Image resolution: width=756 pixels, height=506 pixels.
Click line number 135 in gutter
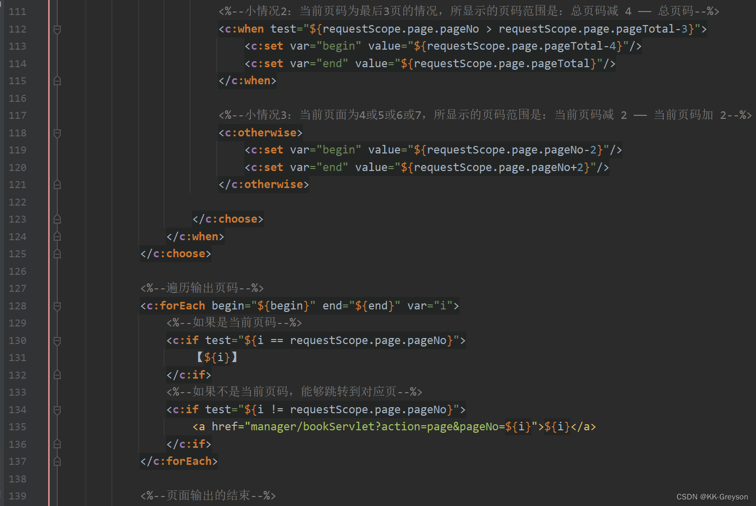click(18, 427)
